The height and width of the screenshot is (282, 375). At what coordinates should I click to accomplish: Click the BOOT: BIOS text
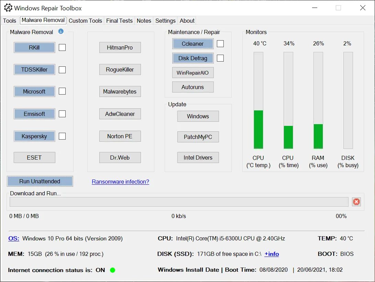coord(335,254)
